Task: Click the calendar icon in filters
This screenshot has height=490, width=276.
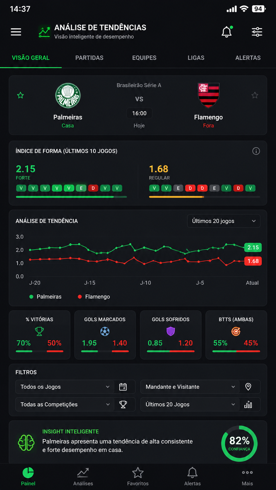Action: [x=123, y=387]
